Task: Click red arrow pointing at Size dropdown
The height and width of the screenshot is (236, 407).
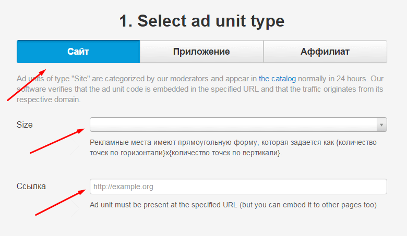Action: click(x=57, y=141)
